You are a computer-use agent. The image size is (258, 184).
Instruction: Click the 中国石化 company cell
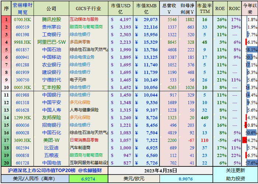click(x=51, y=133)
